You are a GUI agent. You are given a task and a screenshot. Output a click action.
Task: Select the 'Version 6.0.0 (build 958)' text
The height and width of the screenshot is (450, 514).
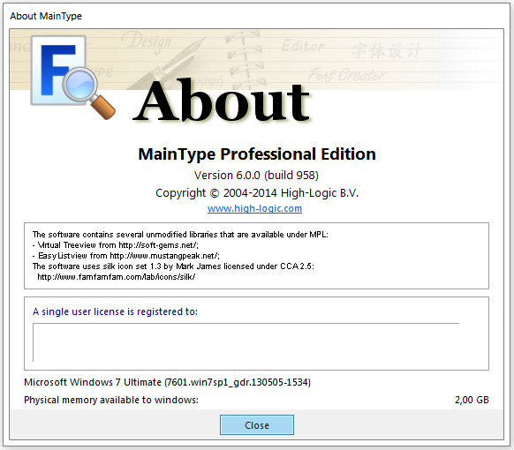point(256,176)
